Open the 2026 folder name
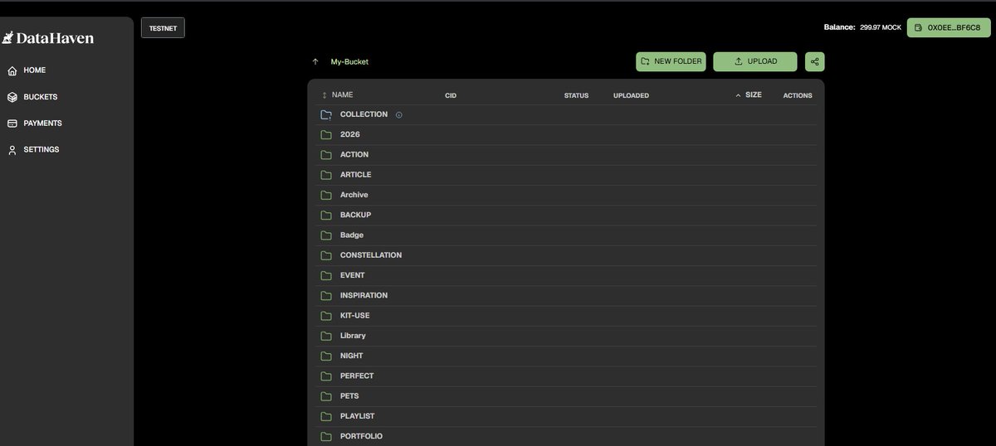This screenshot has width=996, height=446. tap(350, 134)
